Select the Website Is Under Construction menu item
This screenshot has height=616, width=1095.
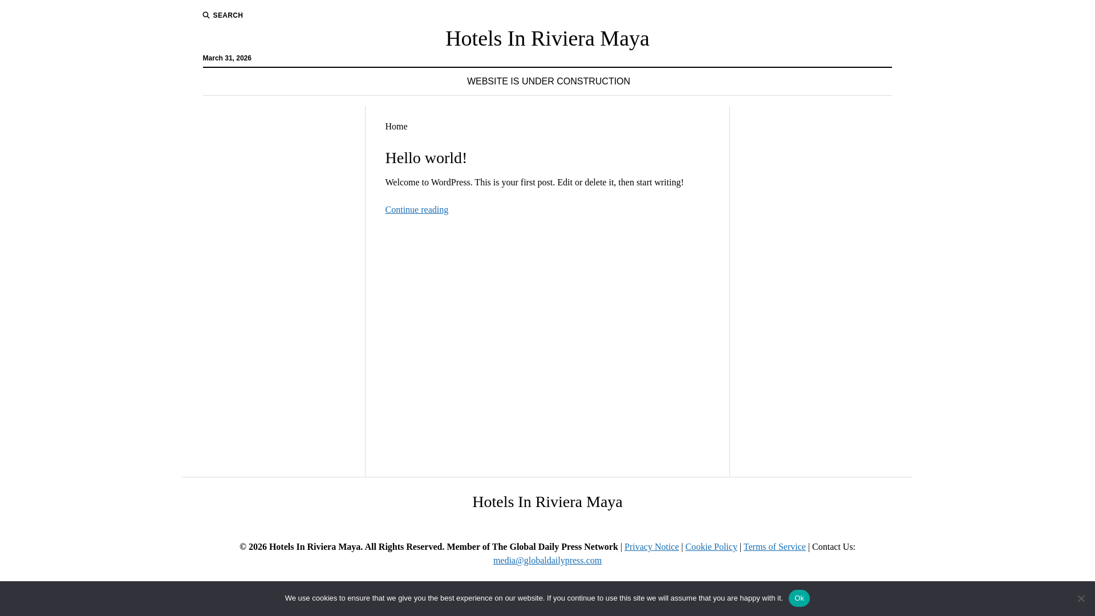click(x=548, y=82)
